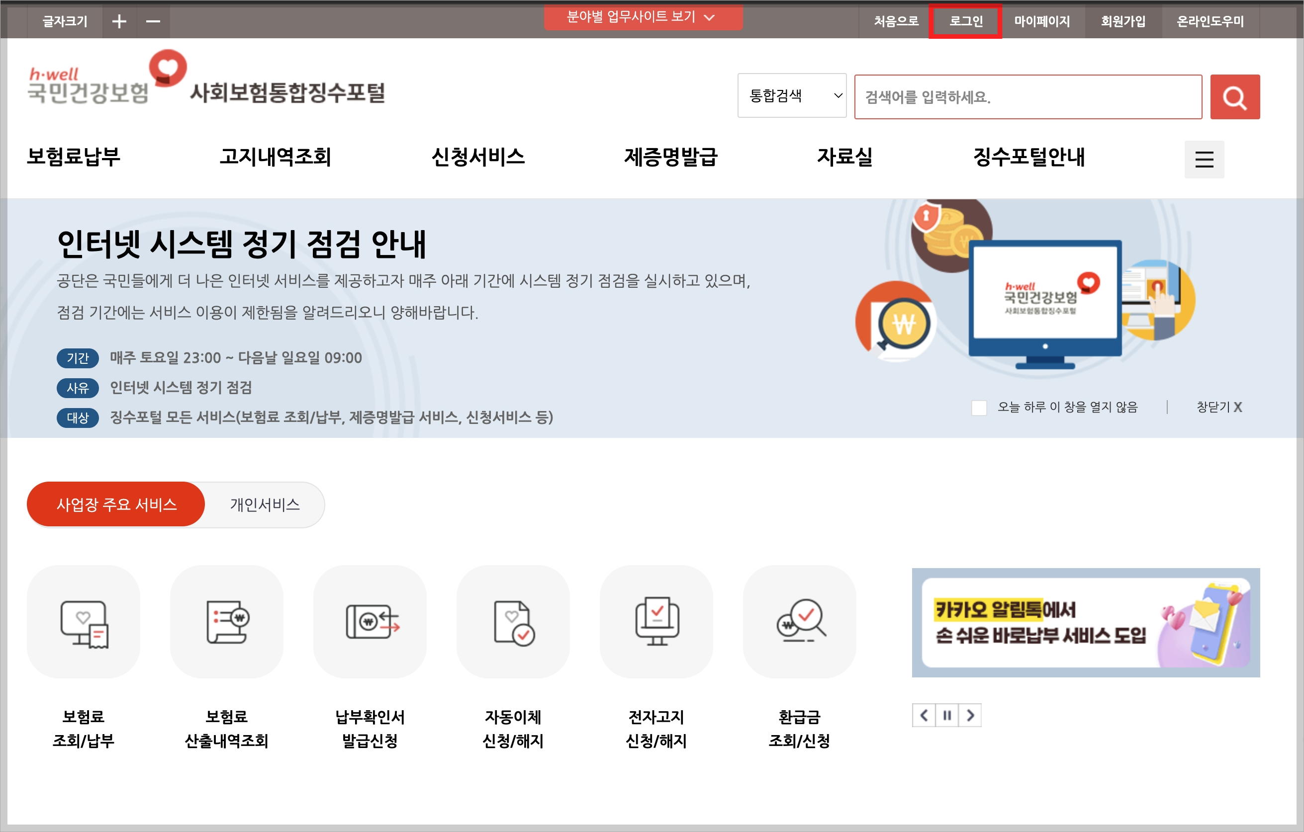The height and width of the screenshot is (832, 1304).
Task: Click the search keyword input field
Action: point(1027,96)
